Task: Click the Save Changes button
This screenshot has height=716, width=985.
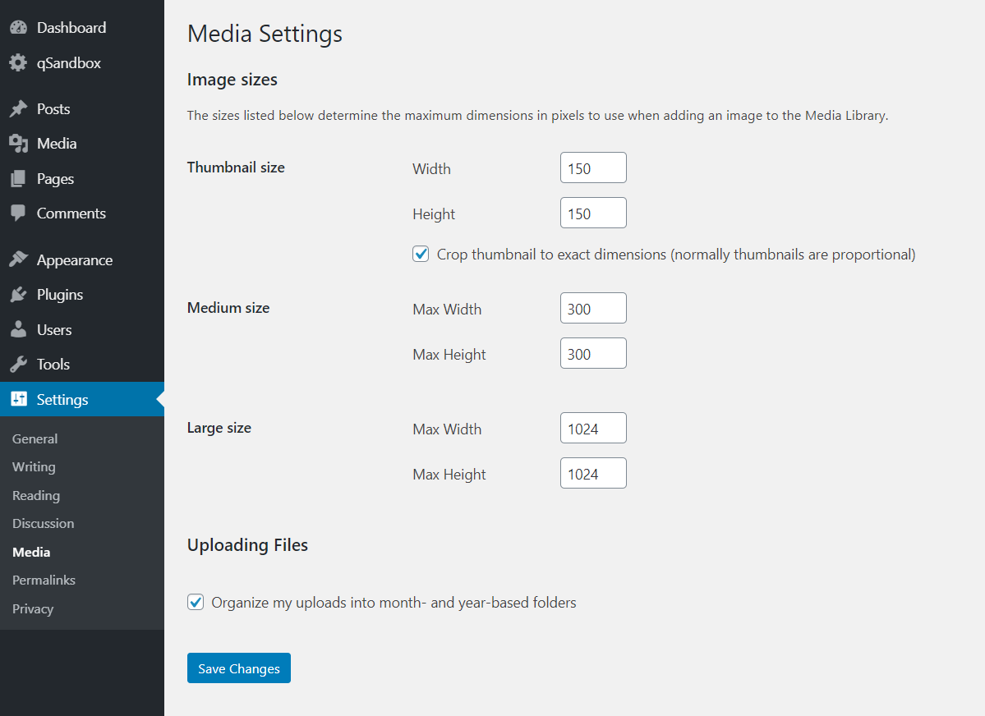Action: click(238, 668)
